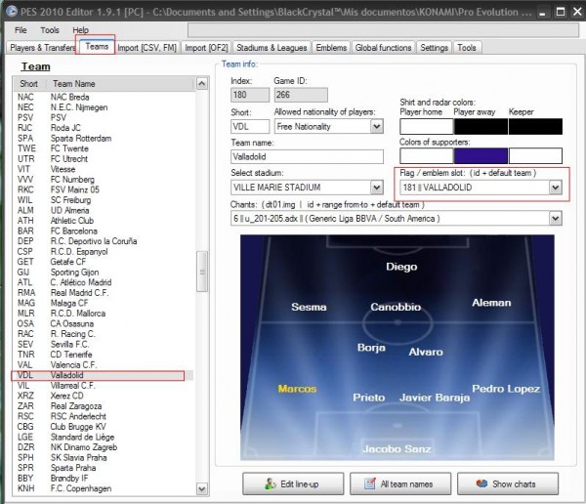The height and width of the screenshot is (504, 586).
Task: Click the Show charts button
Action: (508, 483)
